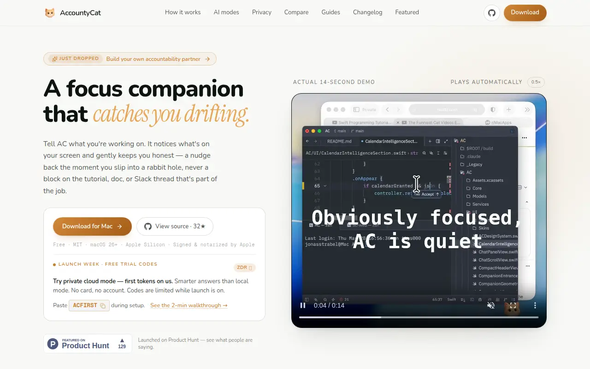
Task: Seek using the video progress bar
Action: click(419, 317)
